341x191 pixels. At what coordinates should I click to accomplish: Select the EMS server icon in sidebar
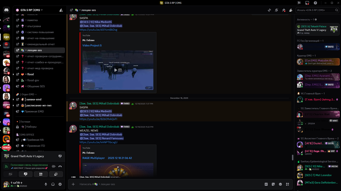6,37
